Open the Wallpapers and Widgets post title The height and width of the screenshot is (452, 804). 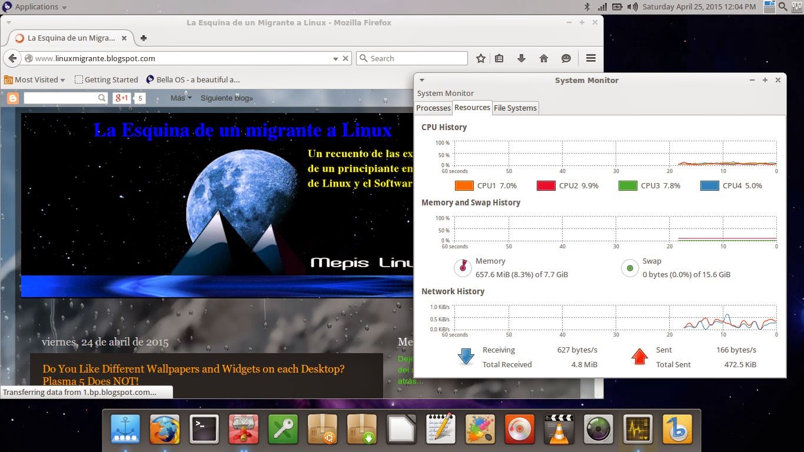click(x=194, y=375)
